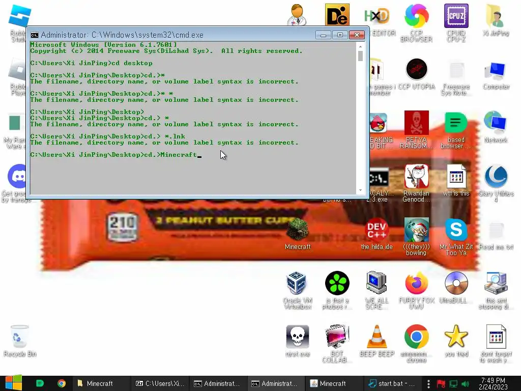
Task: Switch to the second Administrat... cmd taskbar button
Action: (276, 383)
